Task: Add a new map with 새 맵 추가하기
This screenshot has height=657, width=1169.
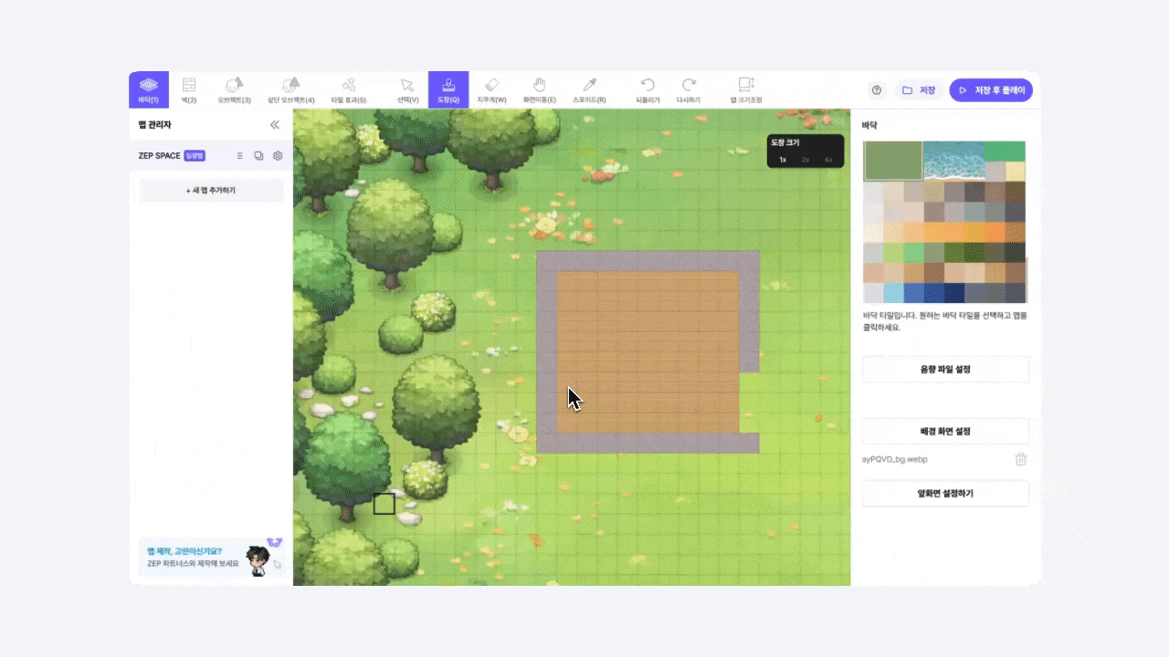Action: tap(211, 191)
